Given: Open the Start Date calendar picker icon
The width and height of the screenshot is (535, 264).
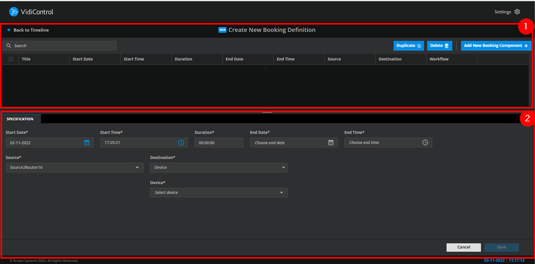Looking at the screenshot, I should click(x=87, y=143).
